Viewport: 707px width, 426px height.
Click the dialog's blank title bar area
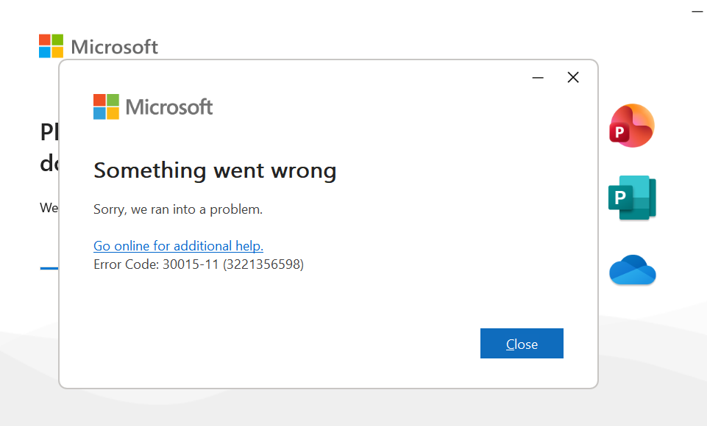pos(294,76)
